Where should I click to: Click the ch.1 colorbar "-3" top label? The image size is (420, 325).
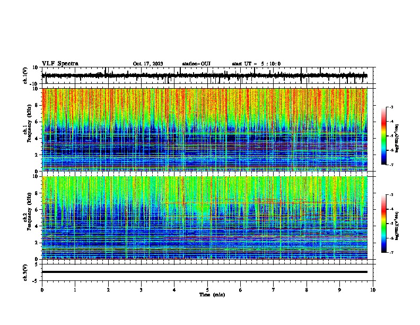[x=391, y=107]
